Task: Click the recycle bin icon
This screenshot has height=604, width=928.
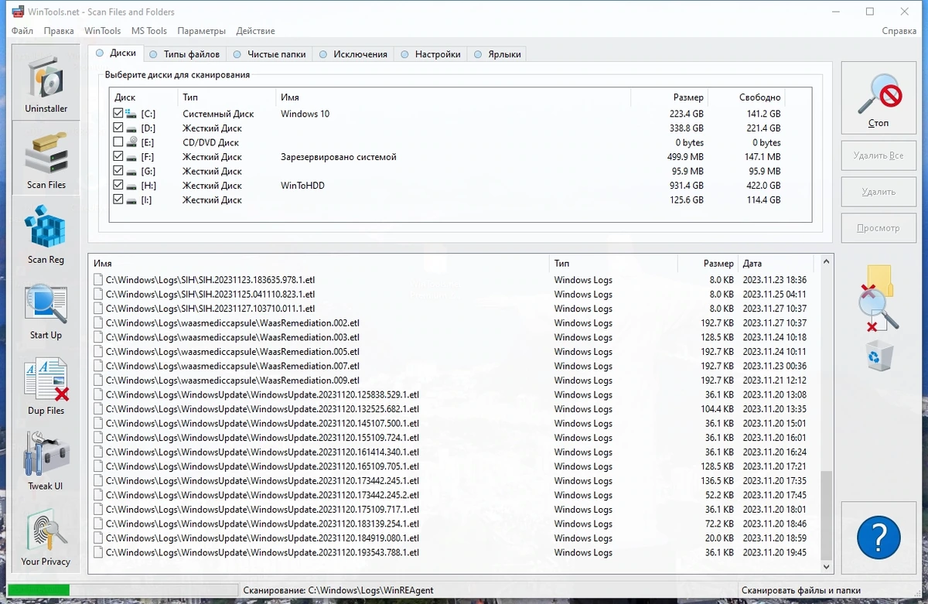Action: tap(880, 357)
